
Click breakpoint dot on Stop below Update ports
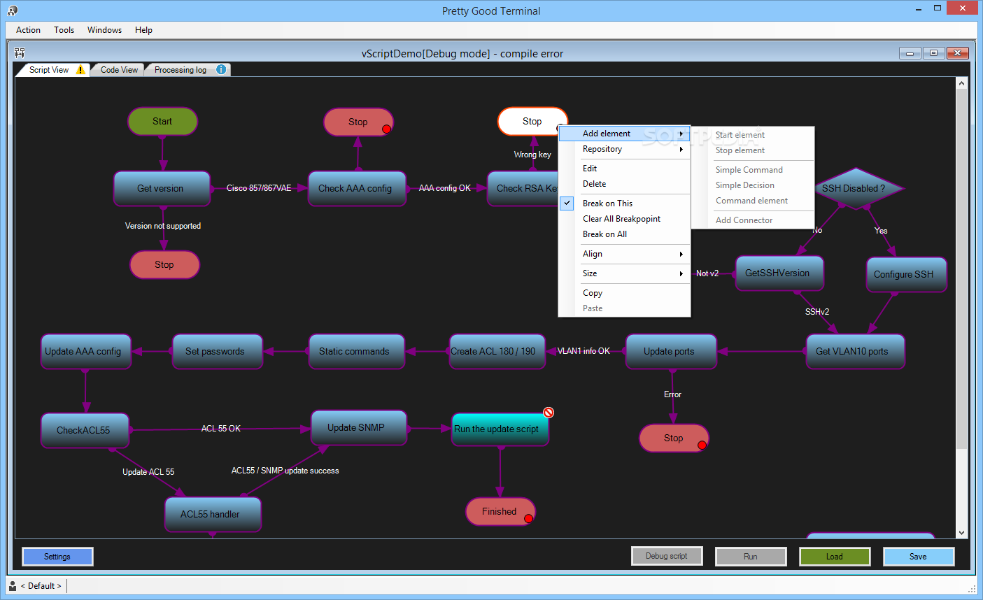pyautogui.click(x=702, y=445)
